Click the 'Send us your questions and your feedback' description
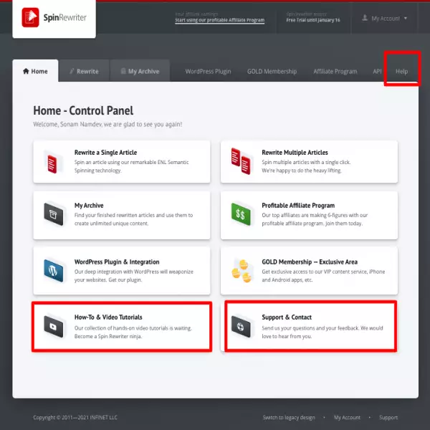 tap(322, 332)
